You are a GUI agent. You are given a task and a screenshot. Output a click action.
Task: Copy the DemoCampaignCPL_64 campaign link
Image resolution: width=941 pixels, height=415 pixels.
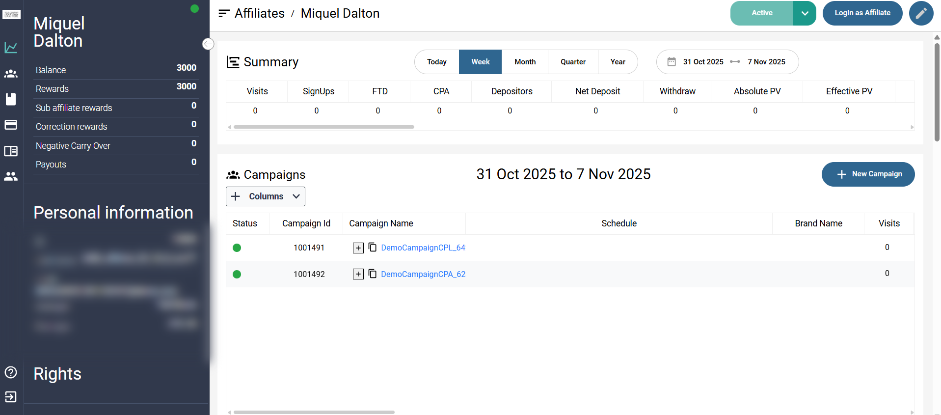tap(373, 247)
